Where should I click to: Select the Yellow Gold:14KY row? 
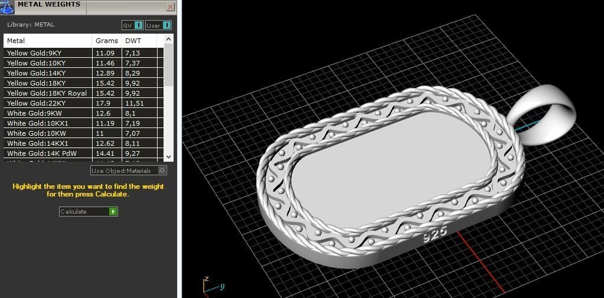[84, 73]
